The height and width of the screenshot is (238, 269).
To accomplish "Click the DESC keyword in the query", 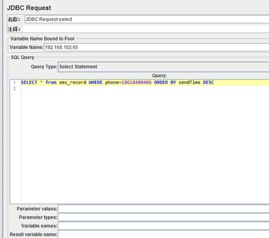I will 208,83.
